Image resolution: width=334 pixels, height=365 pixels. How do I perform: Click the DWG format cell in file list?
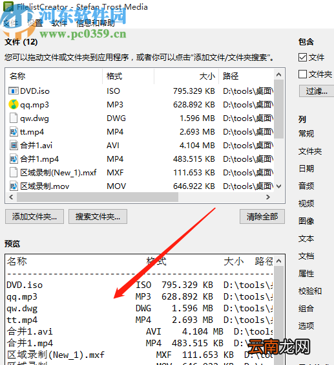[x=116, y=118]
